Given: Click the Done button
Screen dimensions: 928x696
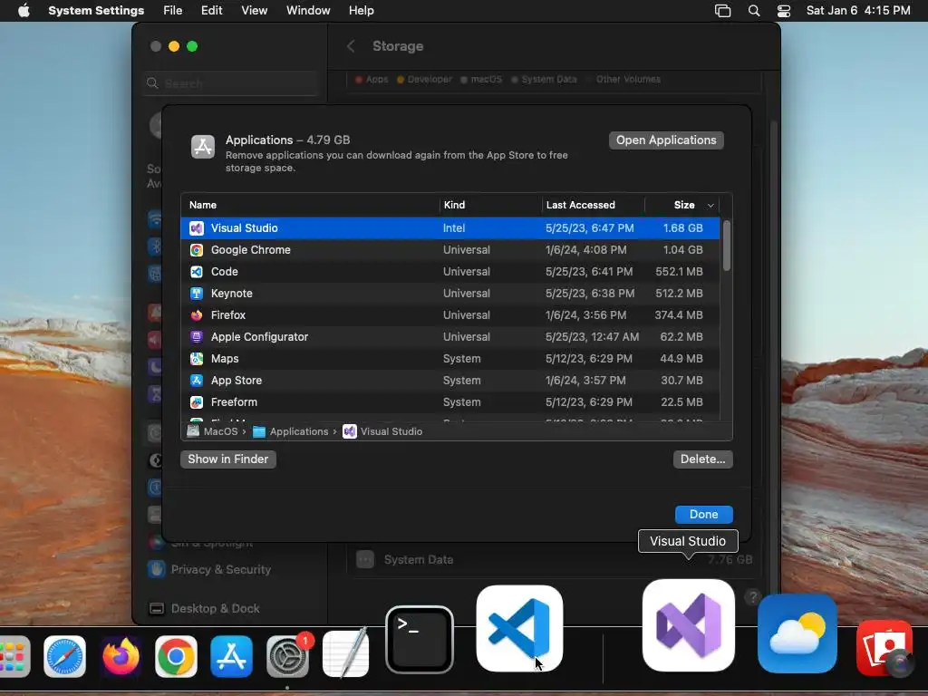Looking at the screenshot, I should point(703,515).
